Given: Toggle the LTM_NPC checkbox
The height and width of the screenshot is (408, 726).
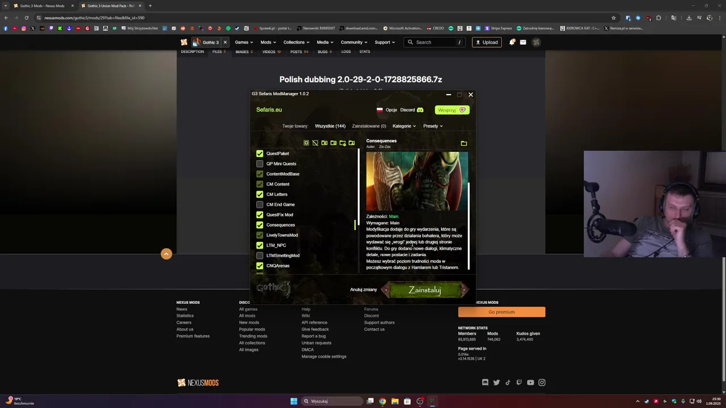Looking at the screenshot, I should click(x=260, y=245).
